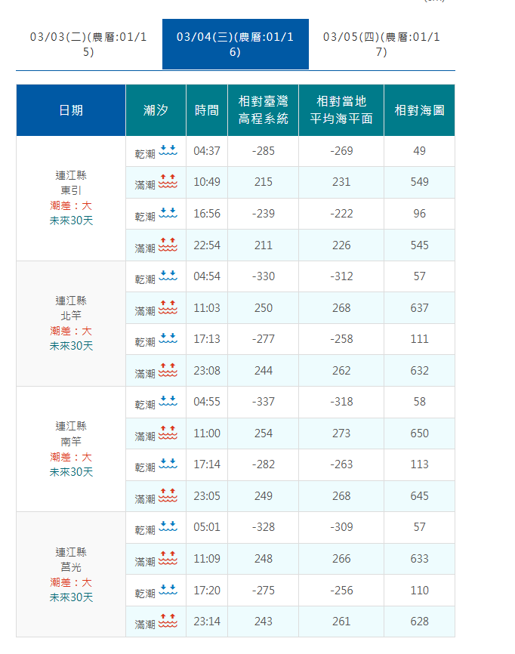Viewport: 515px width, 654px height.
Task: Open the 03/05(四) date tab
Action: (381, 44)
